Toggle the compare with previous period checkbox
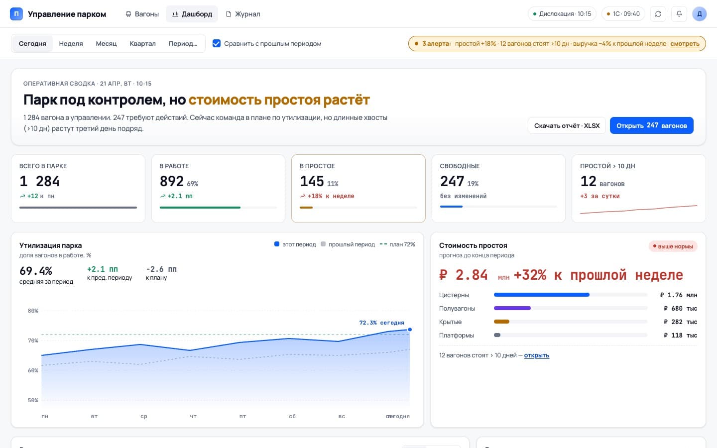The width and height of the screenshot is (717, 448). click(217, 44)
